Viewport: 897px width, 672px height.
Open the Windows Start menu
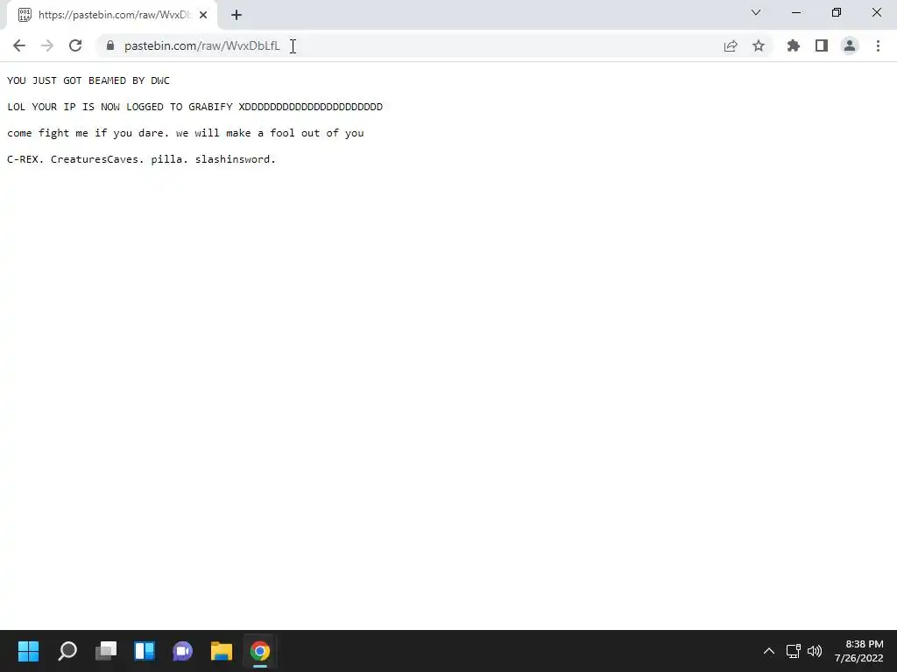(x=28, y=651)
